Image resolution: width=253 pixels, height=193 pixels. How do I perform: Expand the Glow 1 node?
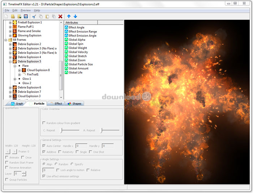pyautogui.click(x=15, y=79)
